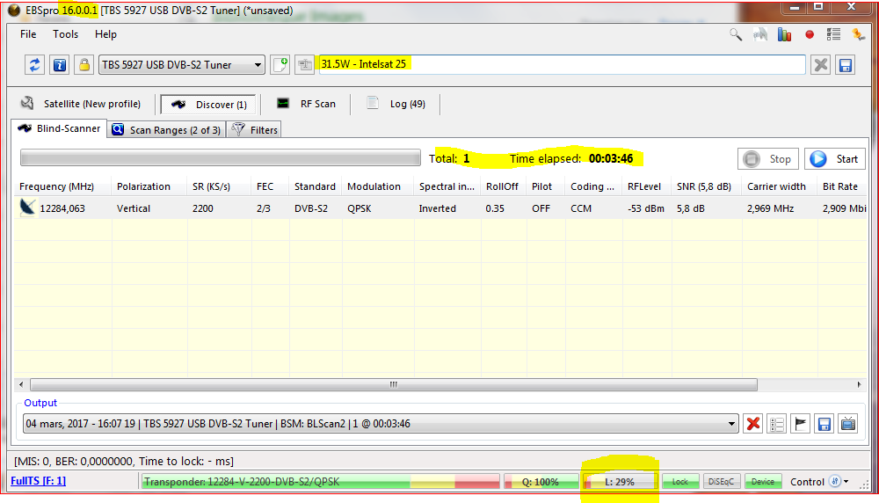Viewport: 879px width, 503px height.
Task: Switch to the RF Scan view
Action: point(306,104)
